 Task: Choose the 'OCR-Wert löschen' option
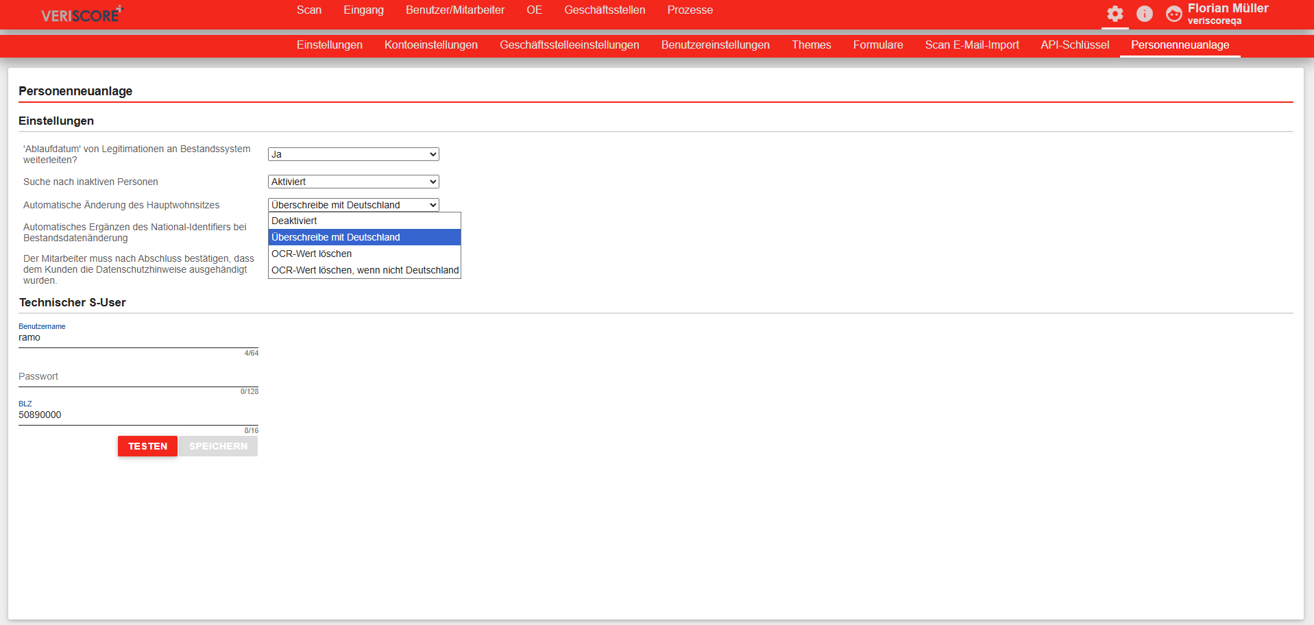point(364,254)
